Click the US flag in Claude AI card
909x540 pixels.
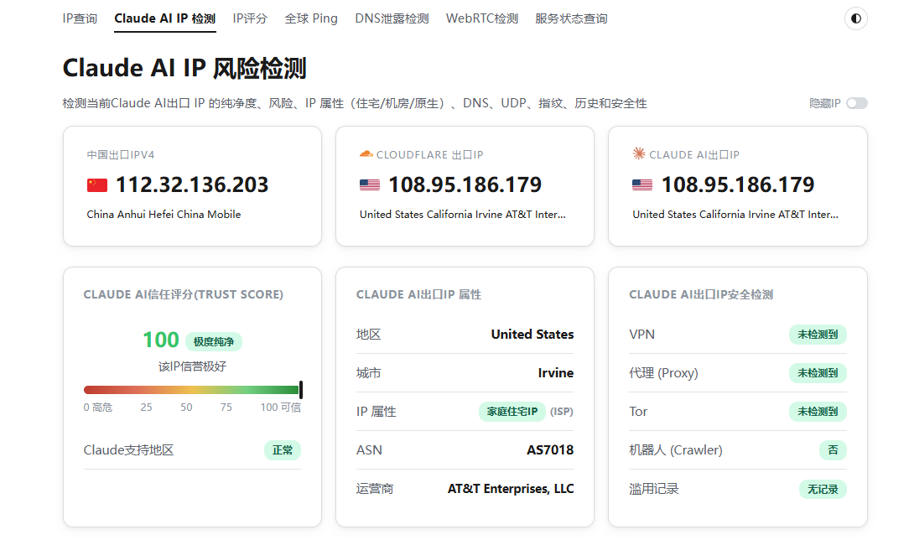point(641,184)
